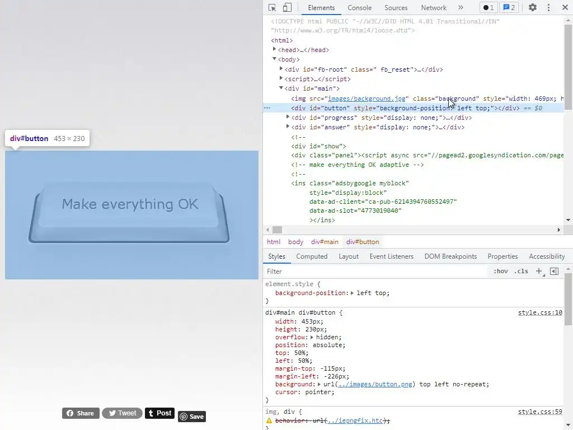Open style.css:10 source link
Screen dimensions: 573x430
540,312
